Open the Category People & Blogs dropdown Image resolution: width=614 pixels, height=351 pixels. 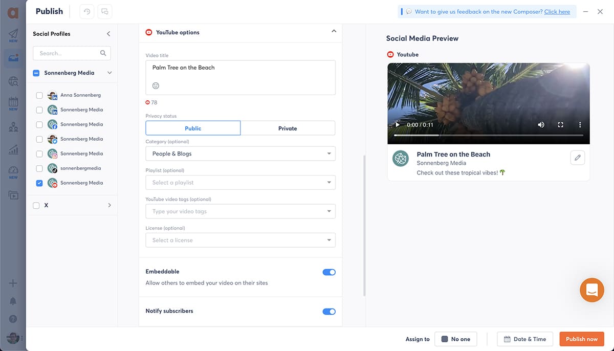240,153
